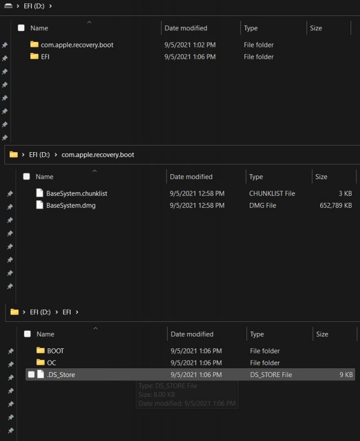Expand chevron after EFI in bottom address bar
Viewport: 360px width, 441px height.
pos(77,312)
